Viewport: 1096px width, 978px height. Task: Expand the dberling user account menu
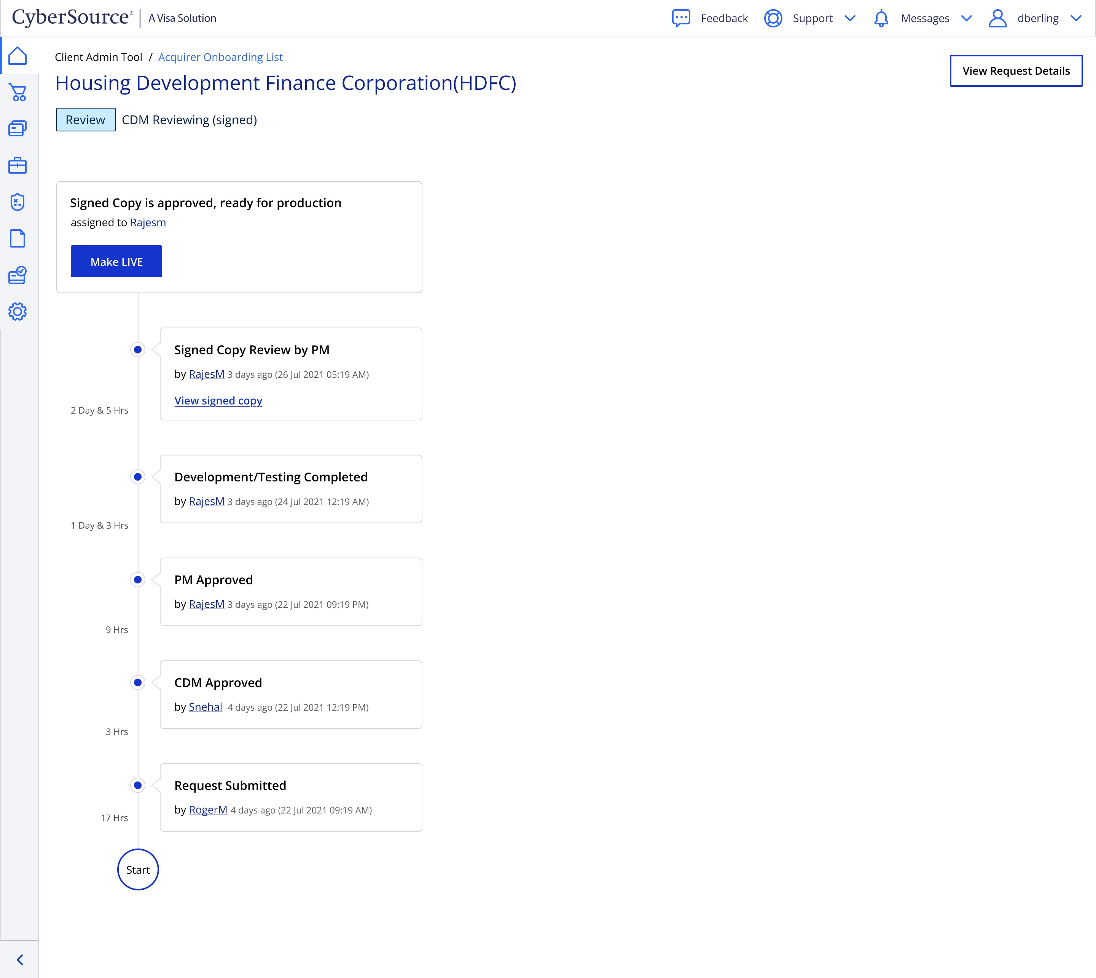coord(1075,18)
